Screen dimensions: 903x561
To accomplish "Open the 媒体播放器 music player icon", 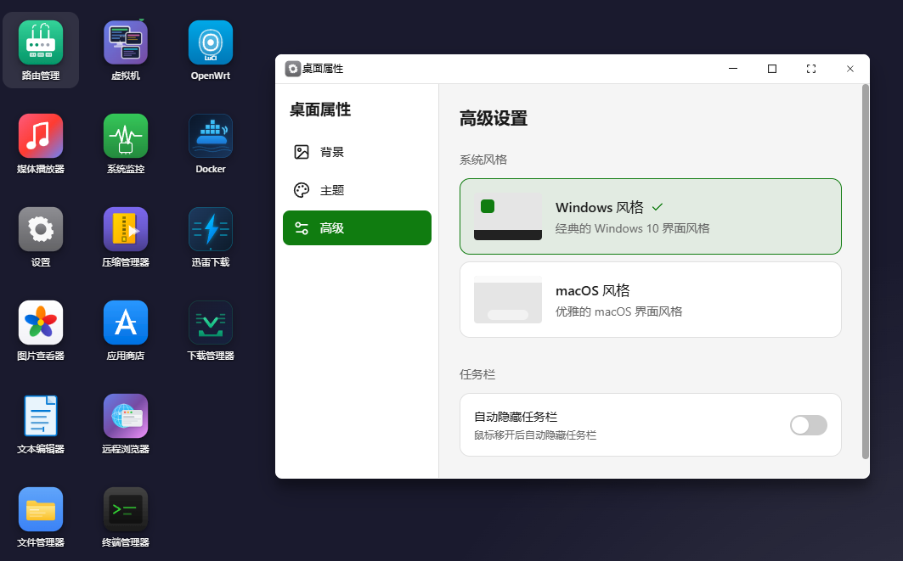I will (41, 137).
